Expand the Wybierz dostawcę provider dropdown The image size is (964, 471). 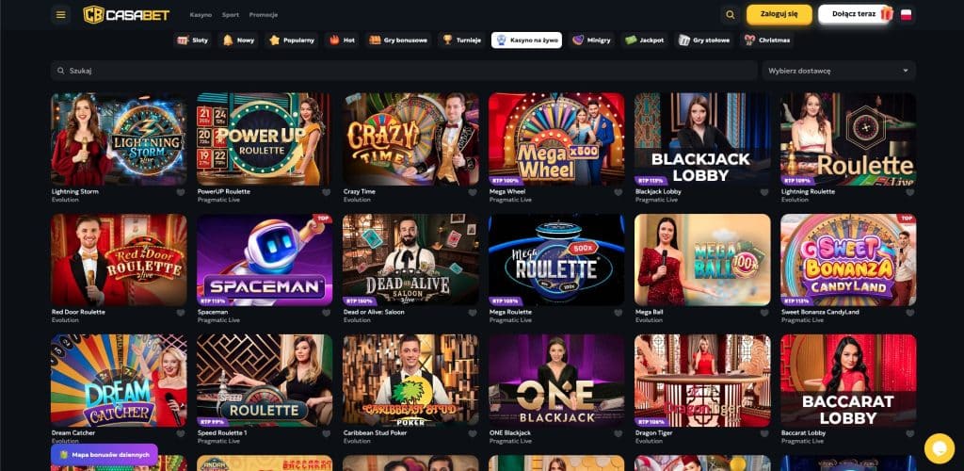(x=839, y=71)
